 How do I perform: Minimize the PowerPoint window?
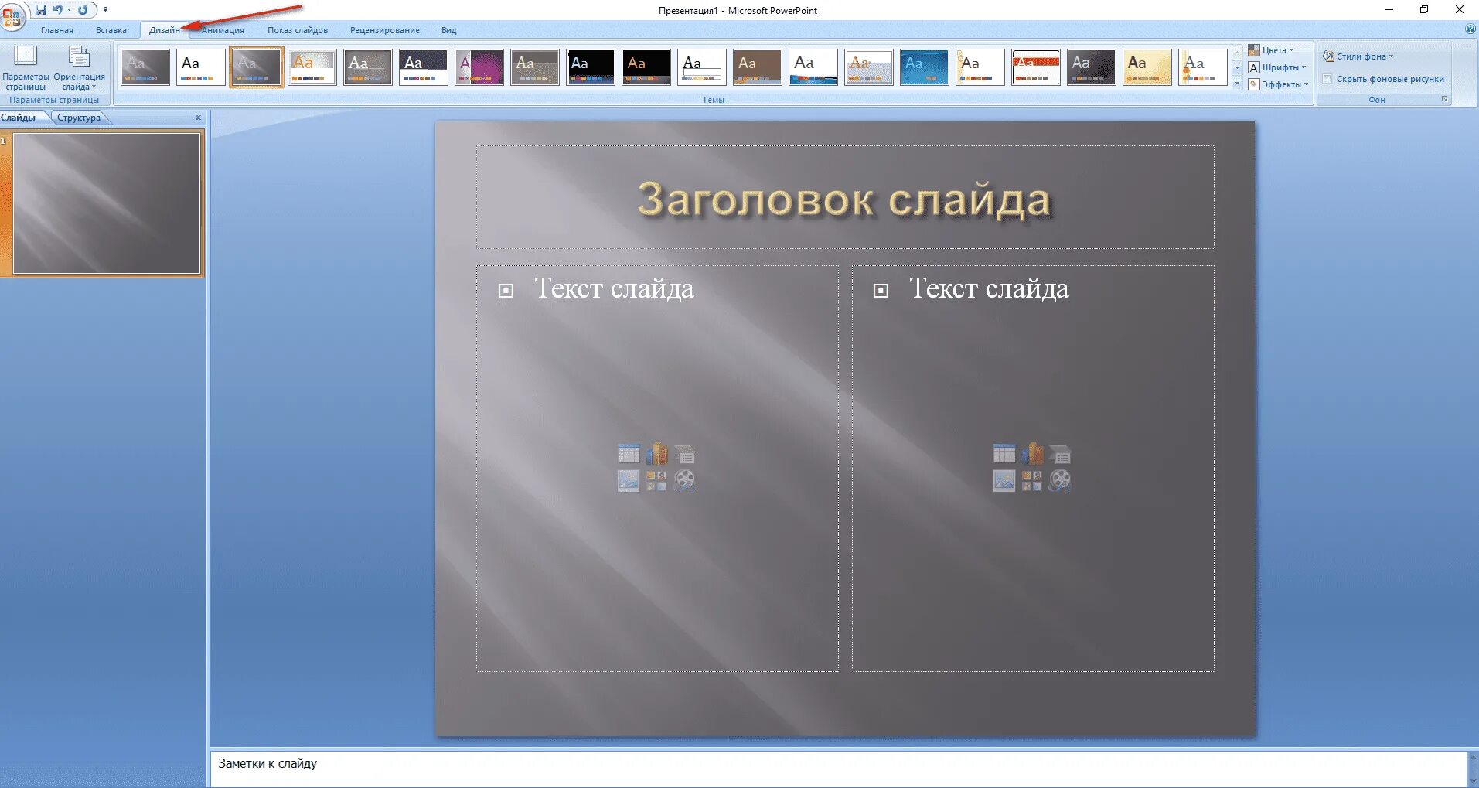tap(1389, 10)
